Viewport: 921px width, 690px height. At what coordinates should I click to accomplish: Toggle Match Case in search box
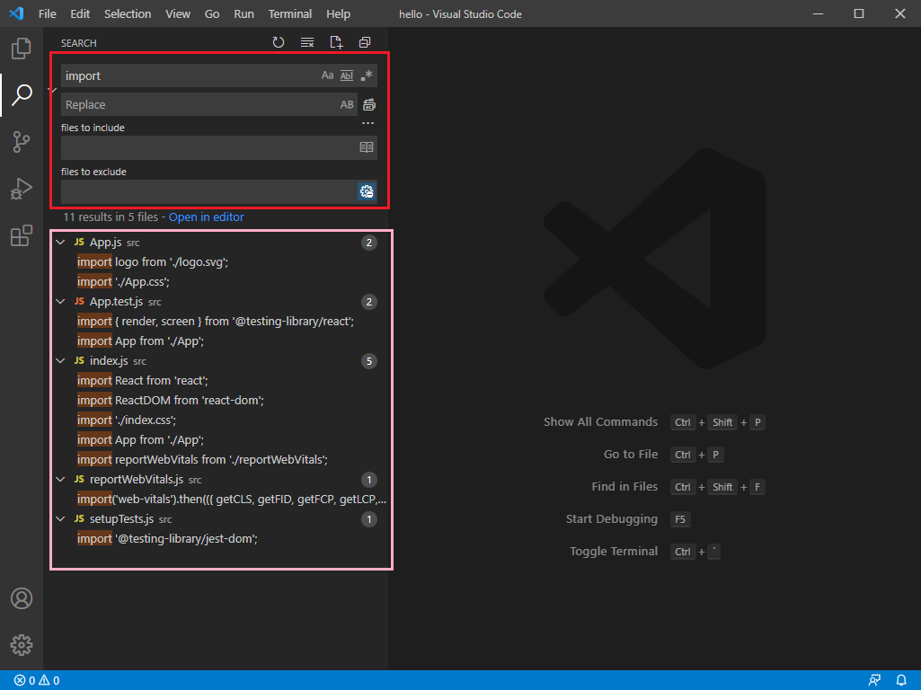(x=327, y=75)
